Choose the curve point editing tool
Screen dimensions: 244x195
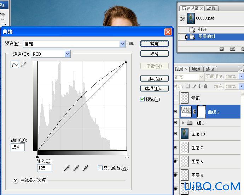[15, 64]
